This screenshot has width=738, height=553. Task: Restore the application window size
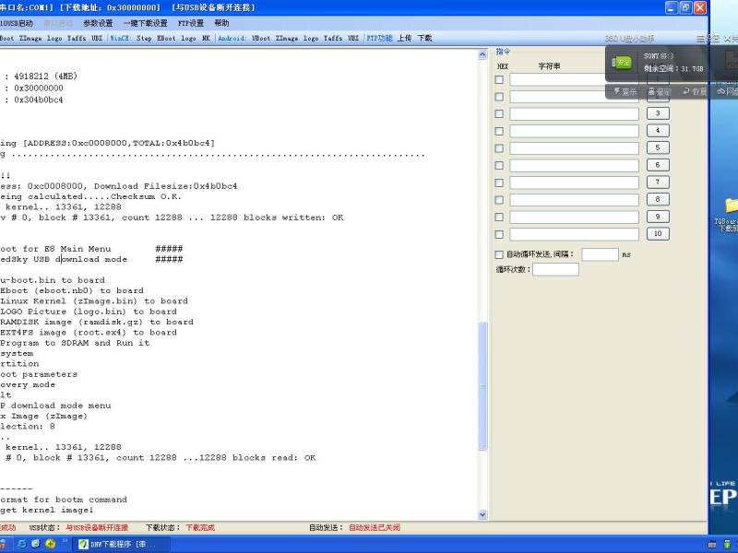pyautogui.click(x=685, y=7)
